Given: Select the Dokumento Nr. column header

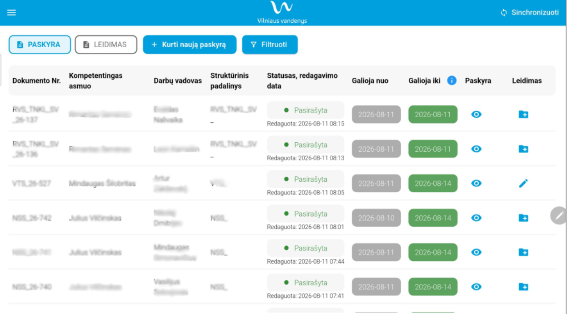Looking at the screenshot, I should tap(36, 81).
